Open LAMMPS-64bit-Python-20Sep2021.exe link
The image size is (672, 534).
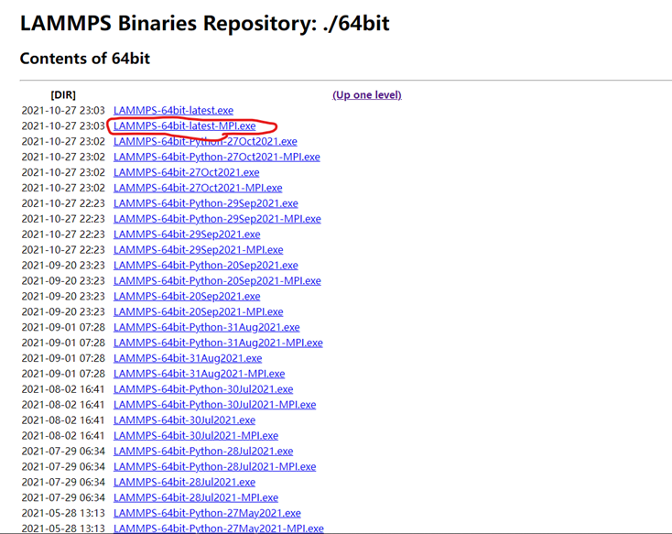pos(206,265)
